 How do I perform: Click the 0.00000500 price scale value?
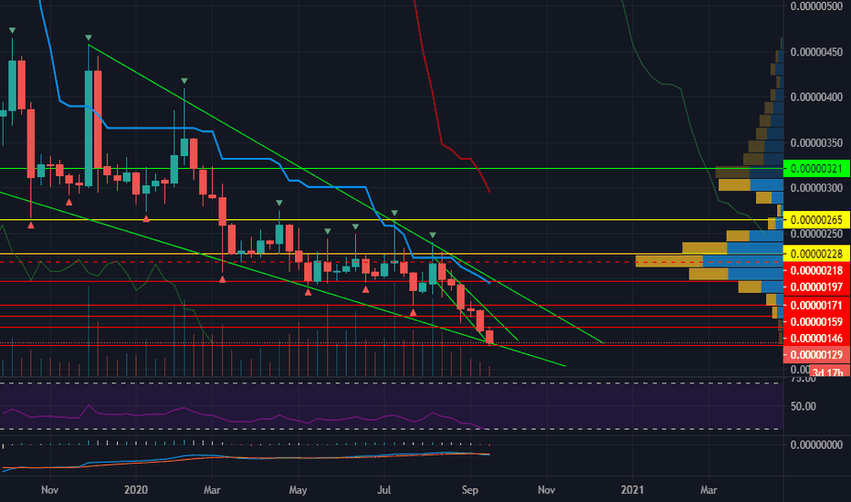point(817,6)
